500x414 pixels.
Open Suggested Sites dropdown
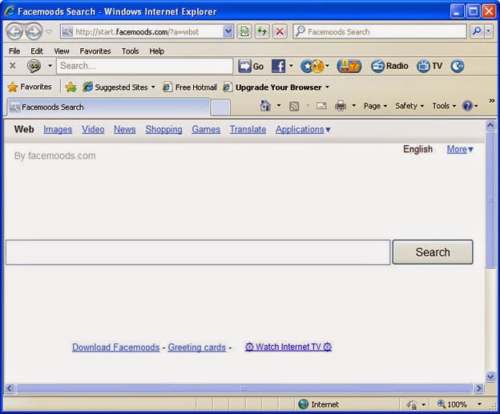[x=119, y=87]
